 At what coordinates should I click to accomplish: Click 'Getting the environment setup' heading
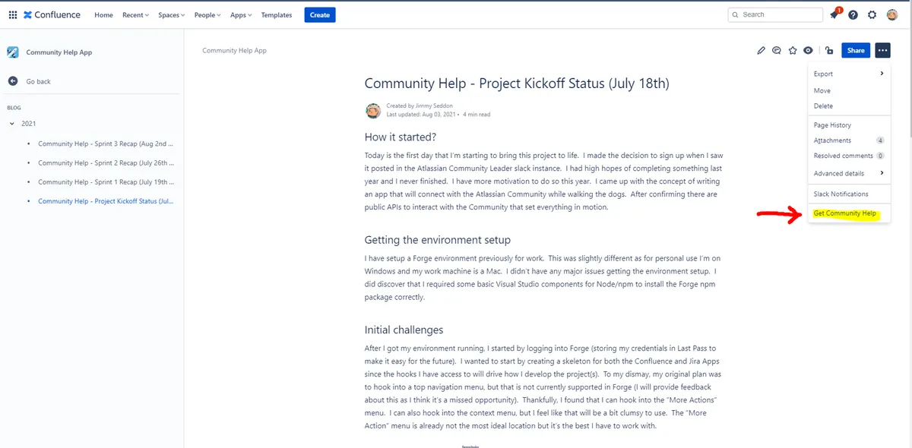point(438,240)
